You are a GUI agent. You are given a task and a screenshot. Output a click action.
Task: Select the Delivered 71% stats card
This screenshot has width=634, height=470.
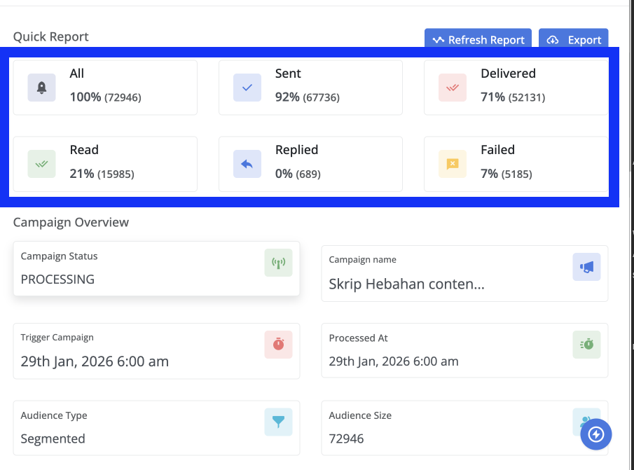516,88
